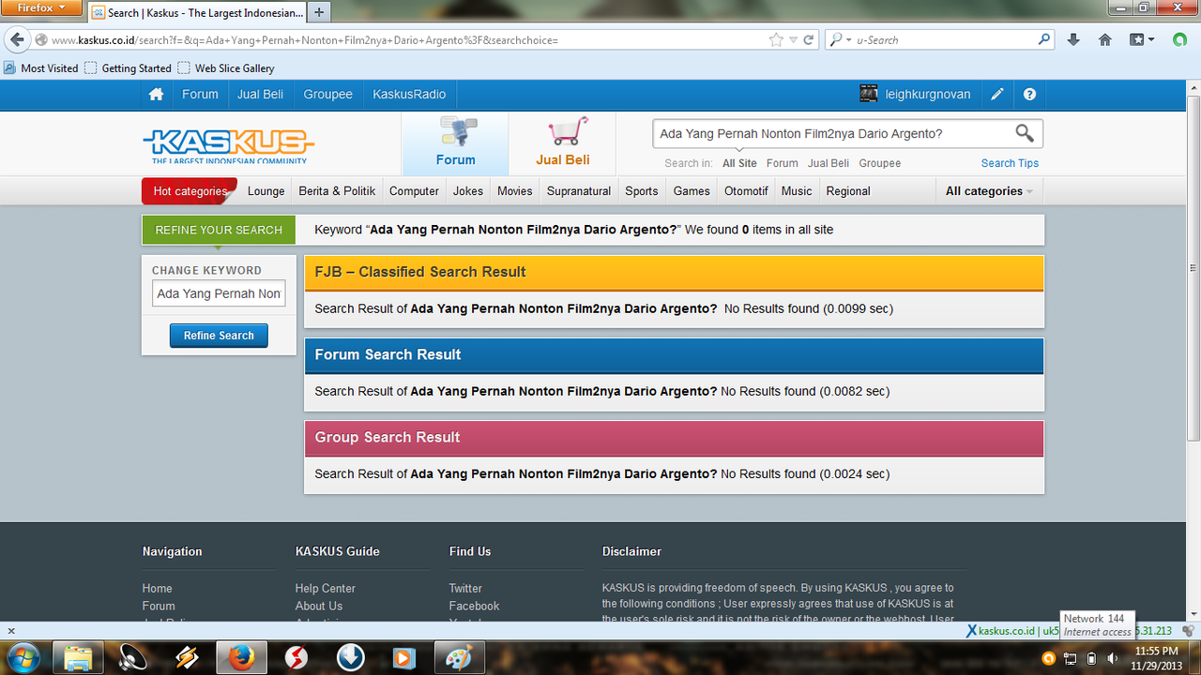Close the add-on bar with the x

point(10,632)
